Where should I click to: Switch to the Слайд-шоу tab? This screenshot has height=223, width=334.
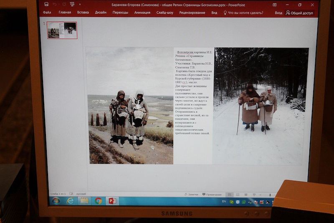pyautogui.click(x=165, y=13)
